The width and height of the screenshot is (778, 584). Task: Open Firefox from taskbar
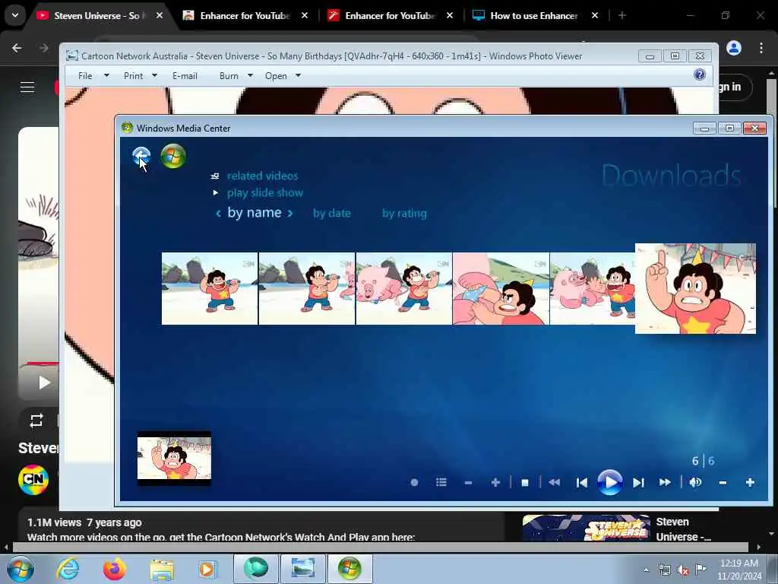(115, 569)
